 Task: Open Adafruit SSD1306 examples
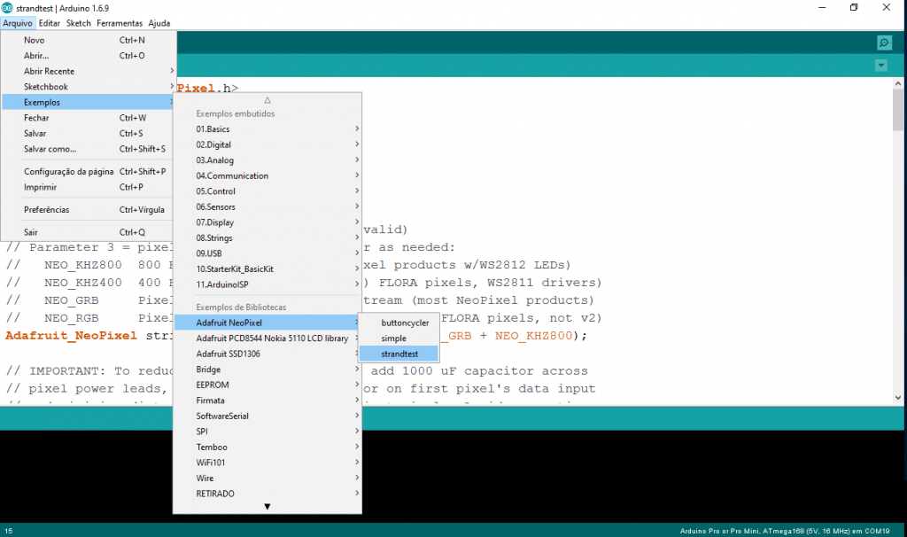pyautogui.click(x=267, y=354)
